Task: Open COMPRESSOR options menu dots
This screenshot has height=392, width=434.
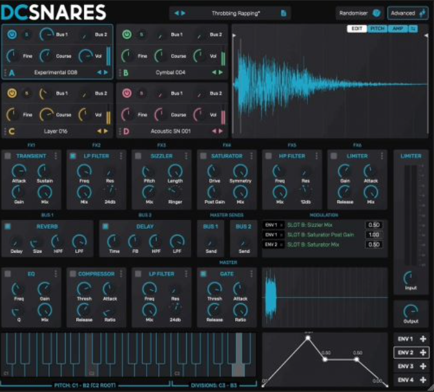Action: [121, 274]
